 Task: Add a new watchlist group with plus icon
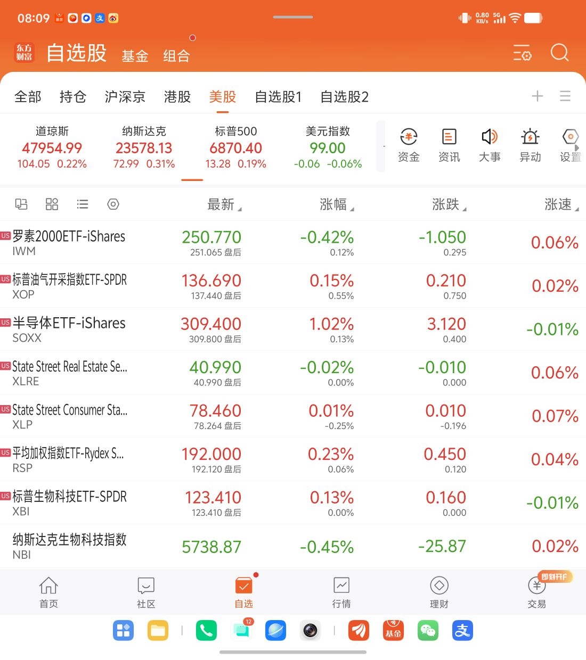pyautogui.click(x=538, y=96)
